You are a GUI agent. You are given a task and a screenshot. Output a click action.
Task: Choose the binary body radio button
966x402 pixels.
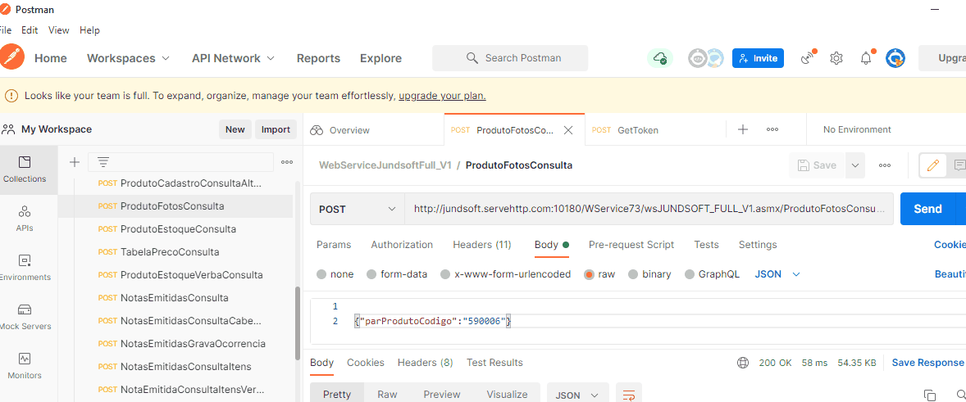(x=633, y=274)
